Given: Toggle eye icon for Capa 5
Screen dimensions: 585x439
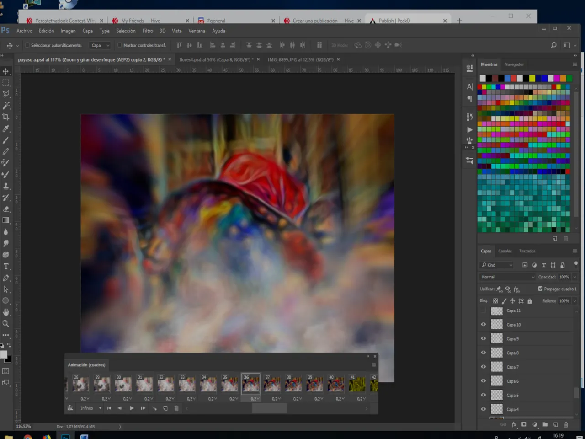Looking at the screenshot, I should click(483, 395).
